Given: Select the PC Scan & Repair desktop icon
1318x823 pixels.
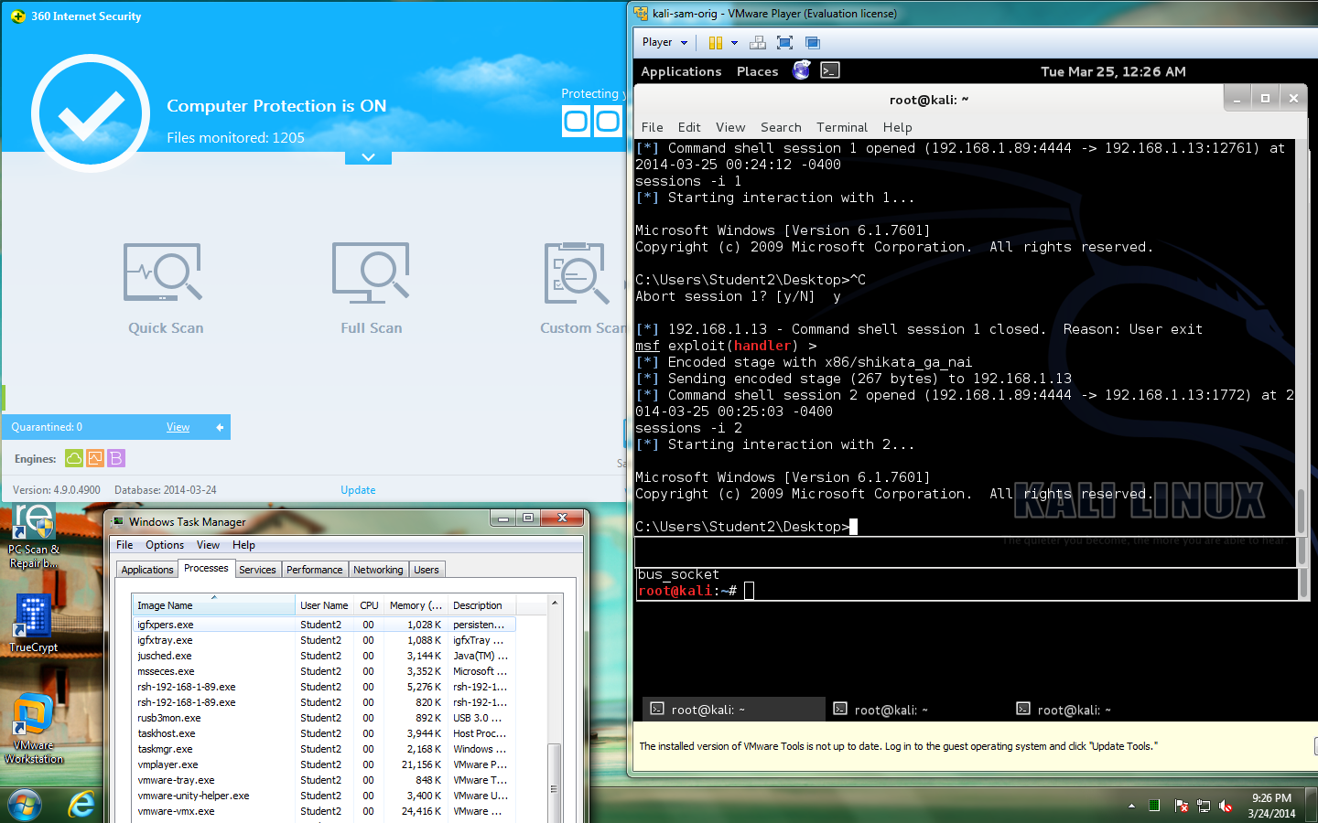Looking at the screenshot, I should point(34,537).
